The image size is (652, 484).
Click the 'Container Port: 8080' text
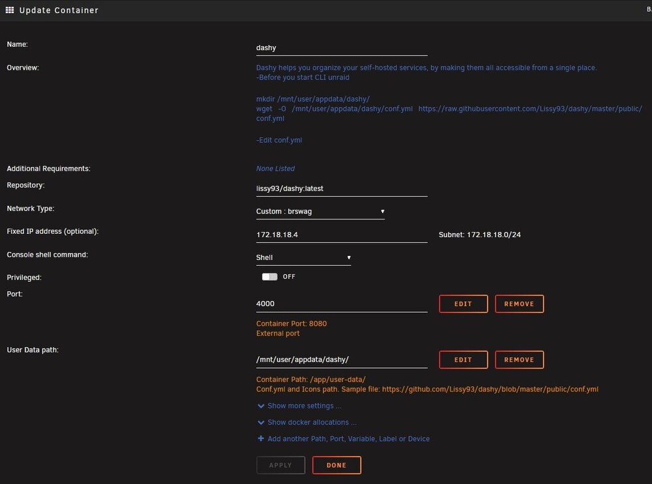[291, 324]
